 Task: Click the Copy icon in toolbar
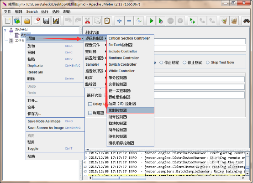pyautogui.click(x=97, y=21)
